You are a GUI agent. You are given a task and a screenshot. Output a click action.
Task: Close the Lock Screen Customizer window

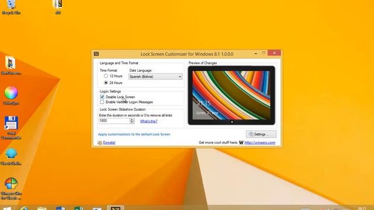click(x=274, y=53)
